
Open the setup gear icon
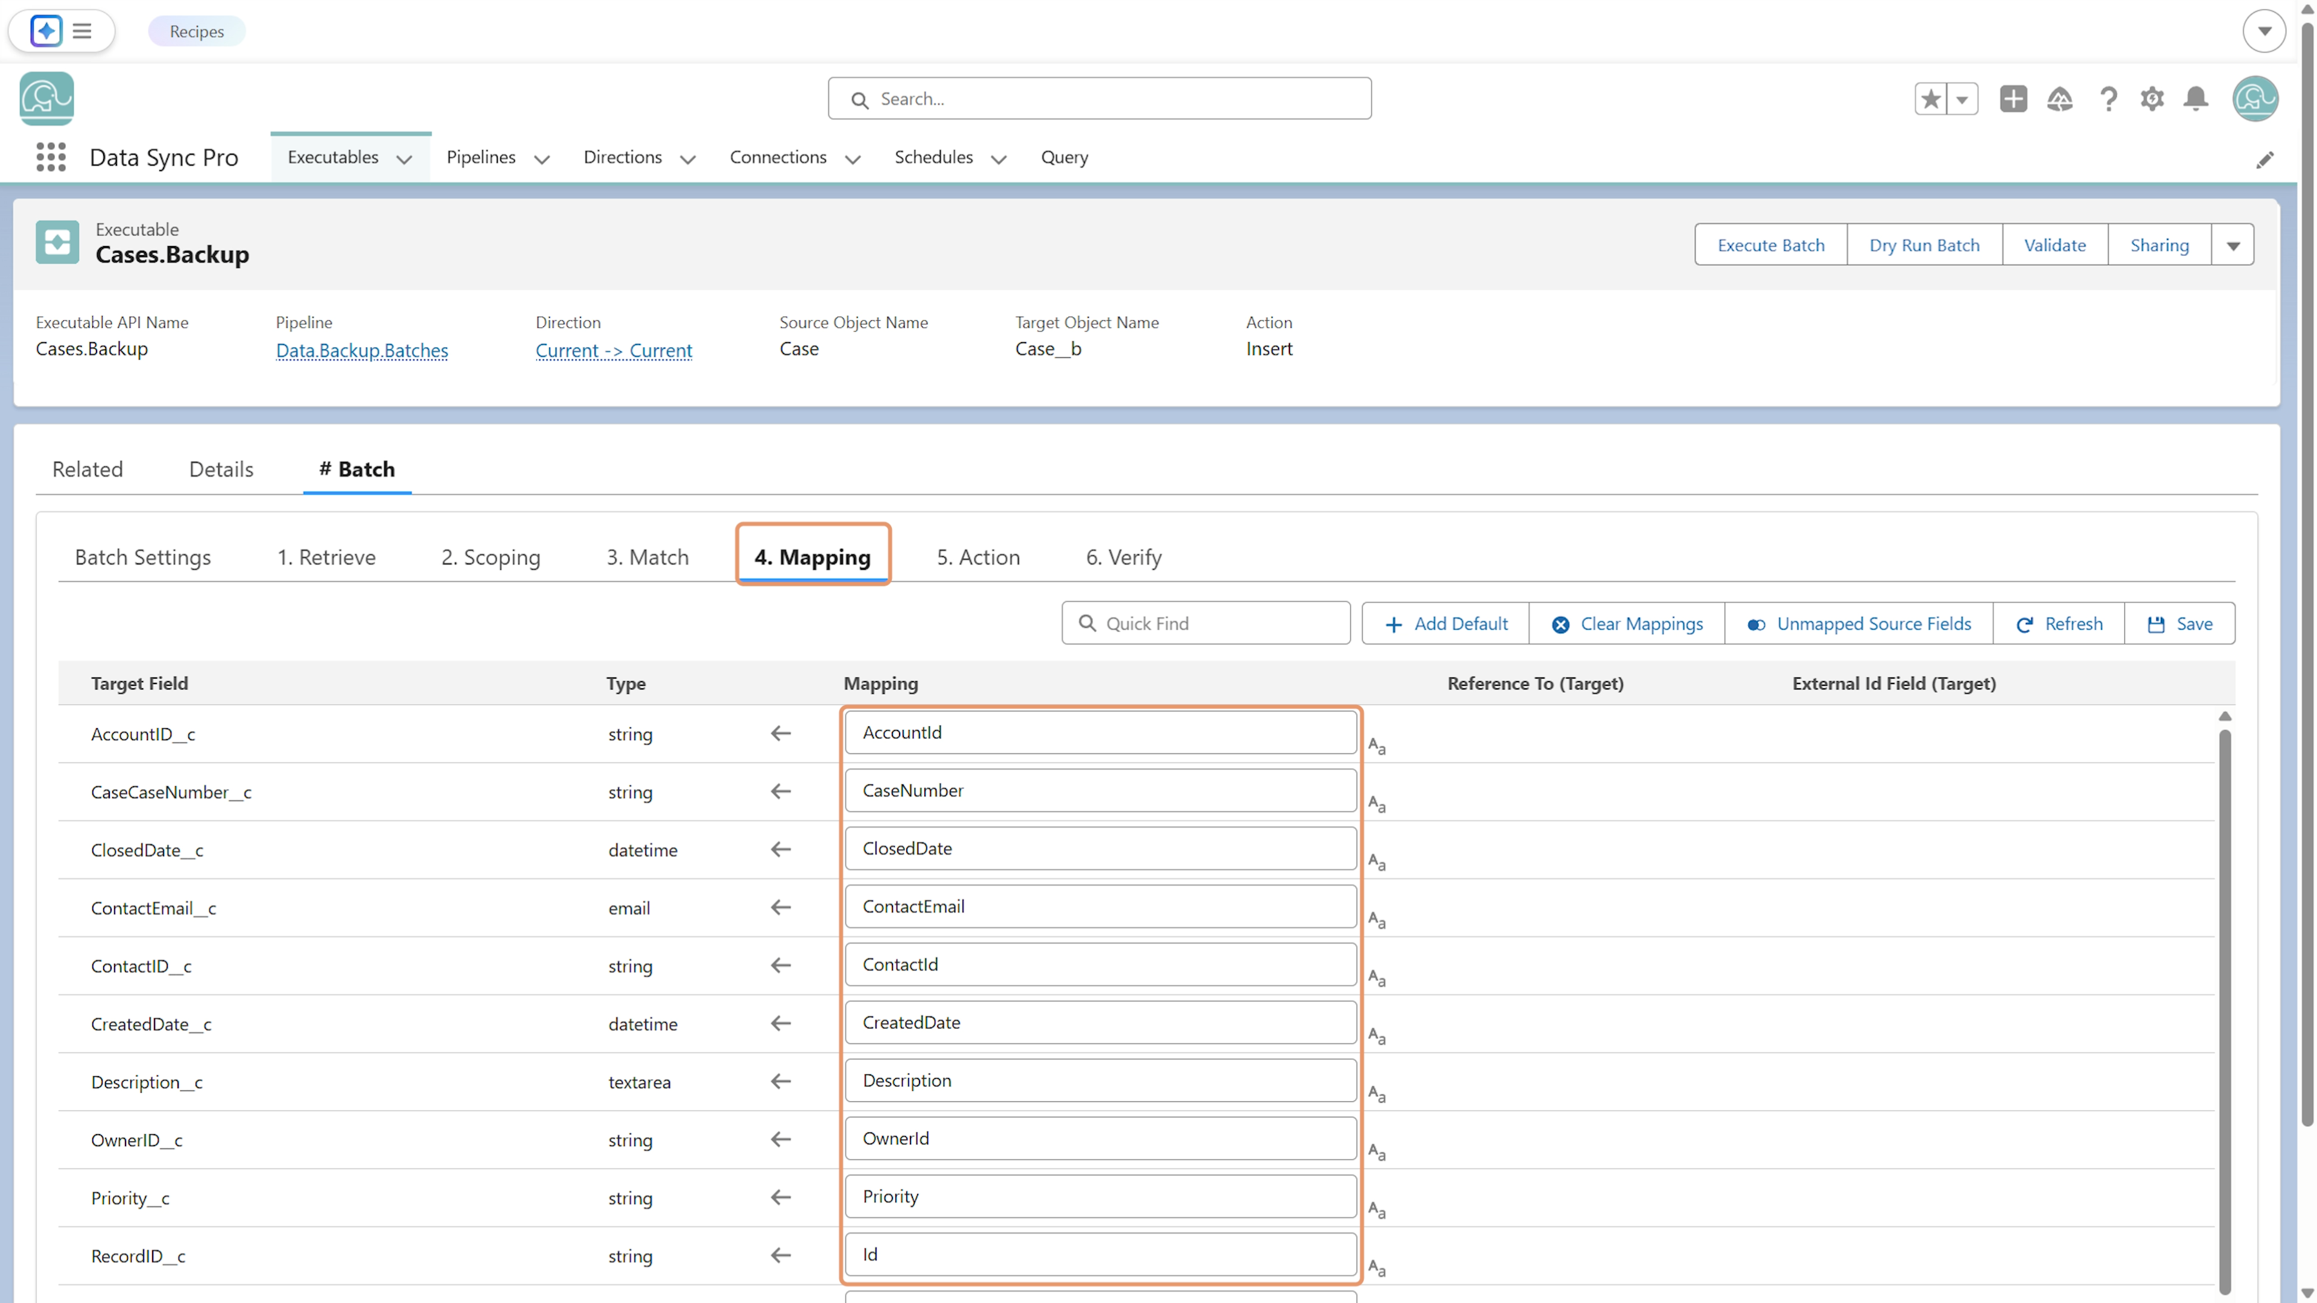click(x=2152, y=99)
